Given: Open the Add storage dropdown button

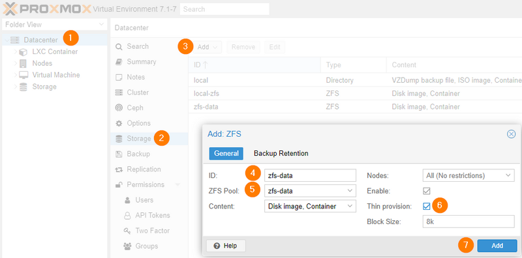Looking at the screenshot, I should point(207,47).
